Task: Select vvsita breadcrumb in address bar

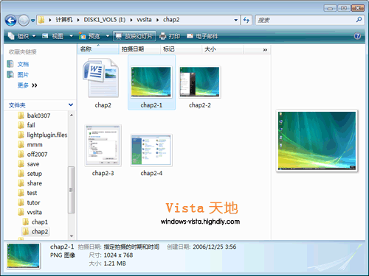Action: pyautogui.click(x=144, y=20)
